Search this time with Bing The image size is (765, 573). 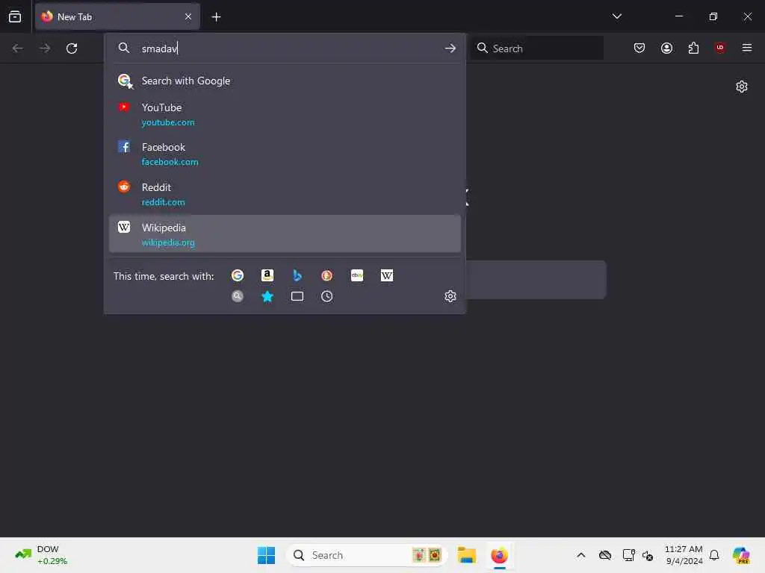(297, 276)
